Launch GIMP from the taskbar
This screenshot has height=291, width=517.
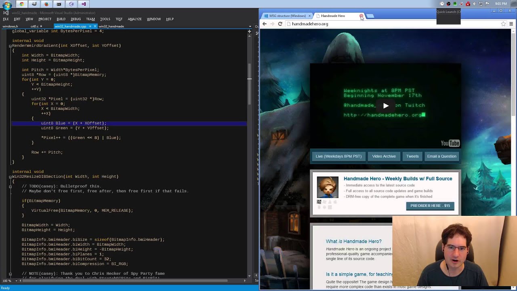pos(34,4)
